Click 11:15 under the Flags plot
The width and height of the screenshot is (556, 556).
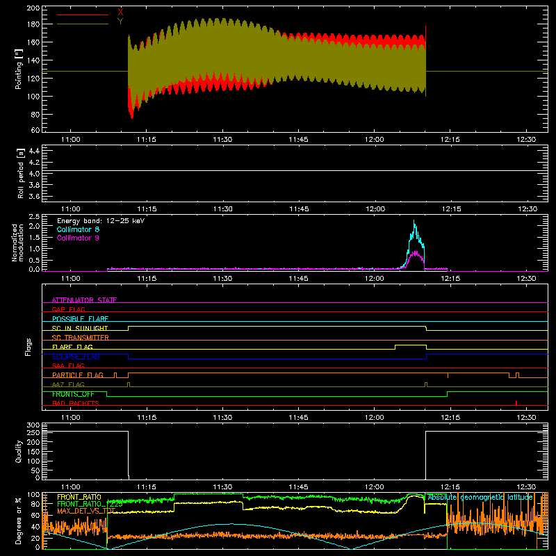click(147, 418)
